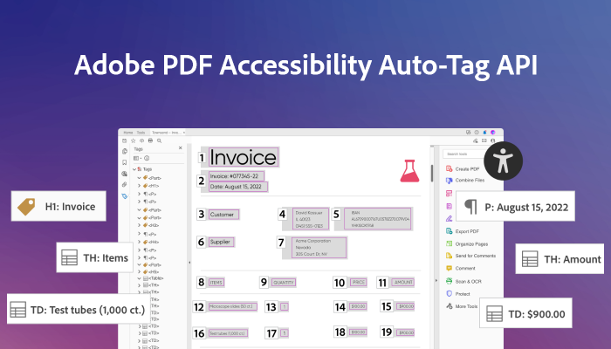Click the Create PDF tool icon
Screen dimensions: 611x349
449,168
